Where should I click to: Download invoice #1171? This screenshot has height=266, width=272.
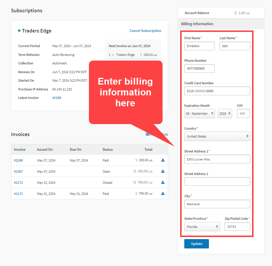coord(163,193)
